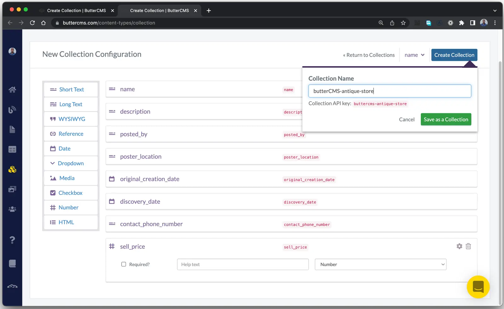Viewport: 504px width, 309px height.
Task: Open the blog posts icon in sidebar
Action: (12, 109)
